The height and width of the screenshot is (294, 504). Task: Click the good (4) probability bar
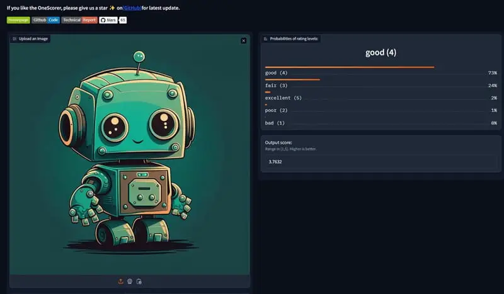tap(349, 67)
